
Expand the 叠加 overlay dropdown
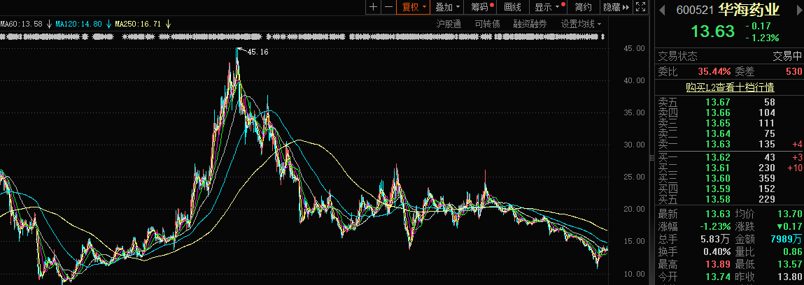pyautogui.click(x=447, y=7)
